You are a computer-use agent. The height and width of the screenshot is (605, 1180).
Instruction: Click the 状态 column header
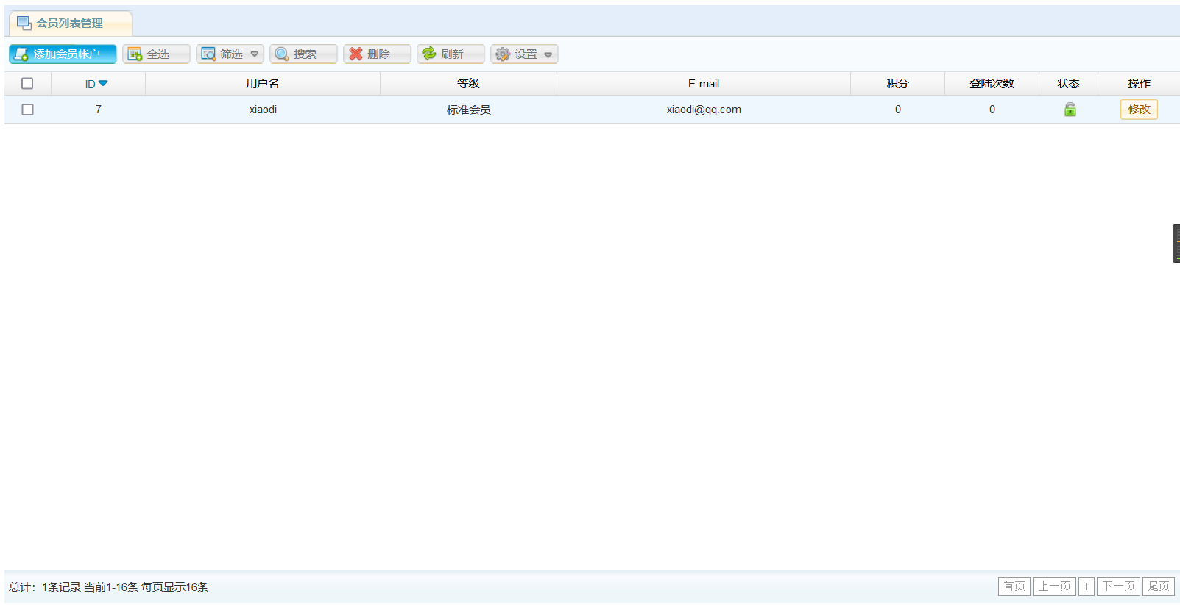[x=1068, y=84]
